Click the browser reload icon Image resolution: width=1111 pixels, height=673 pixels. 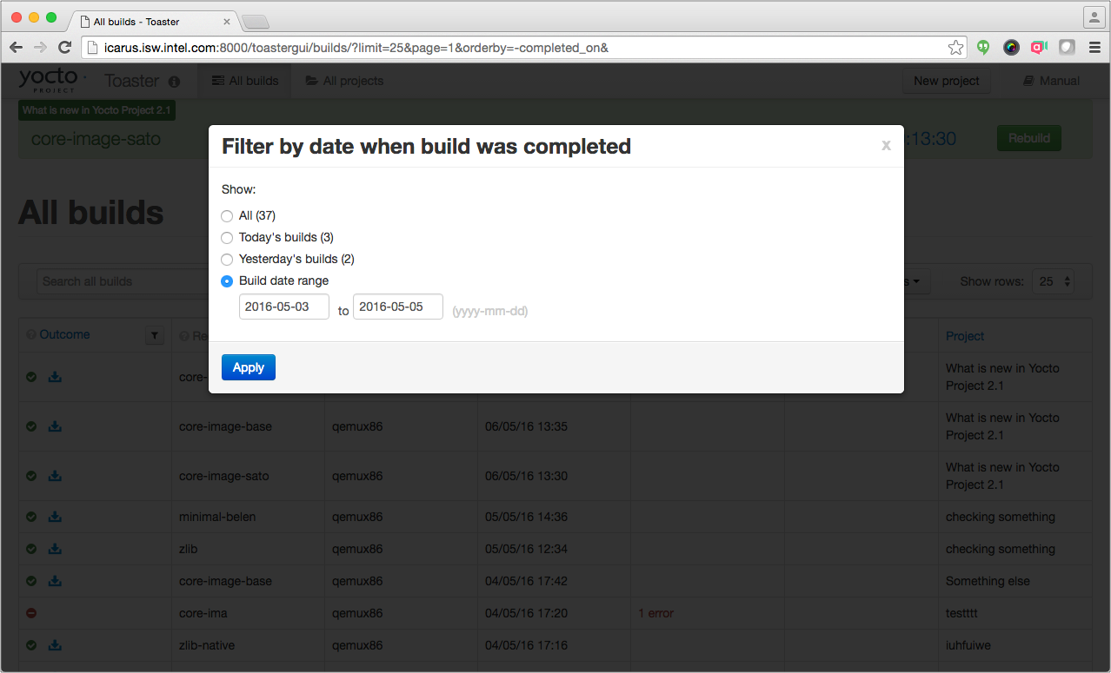pos(64,48)
